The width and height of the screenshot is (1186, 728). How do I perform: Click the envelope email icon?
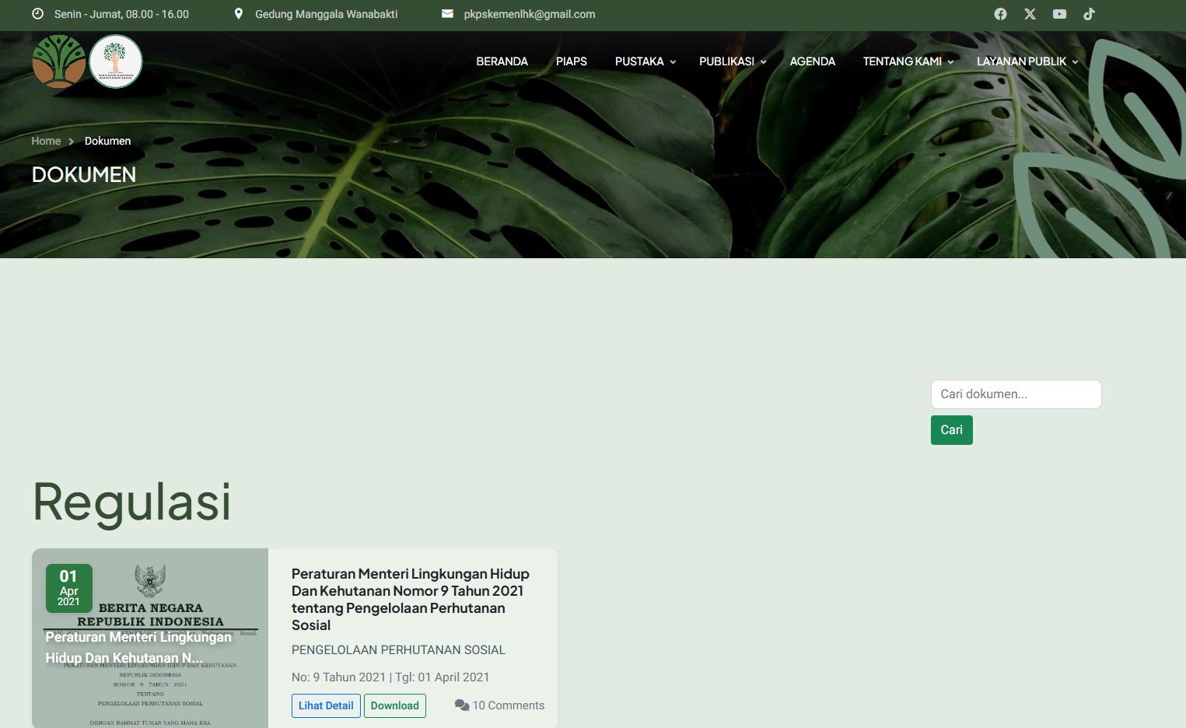click(x=447, y=14)
